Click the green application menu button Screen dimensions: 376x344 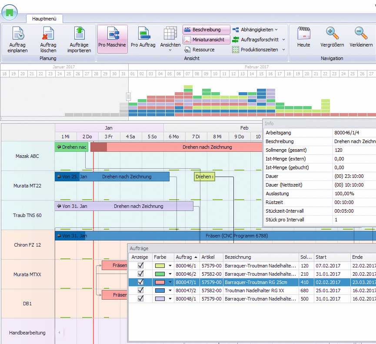pyautogui.click(x=10, y=12)
